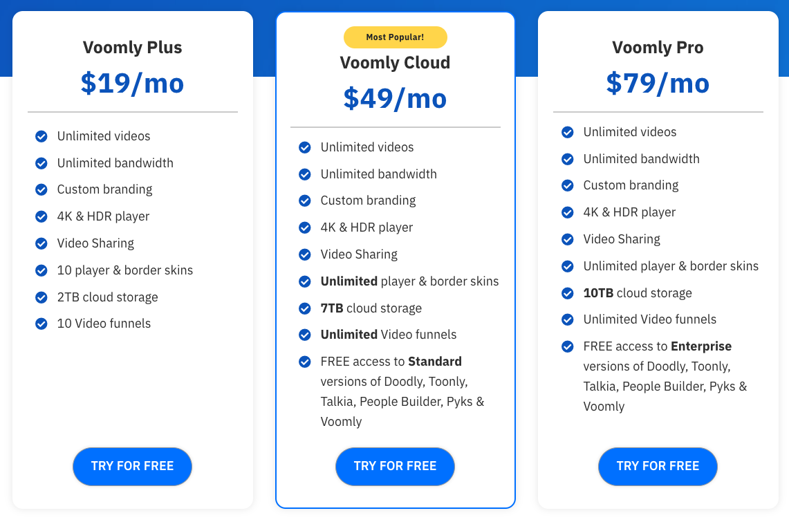This screenshot has width=789, height=522.
Task: Click TRY FOR FREE under Voomly Plus
Action: [132, 466]
